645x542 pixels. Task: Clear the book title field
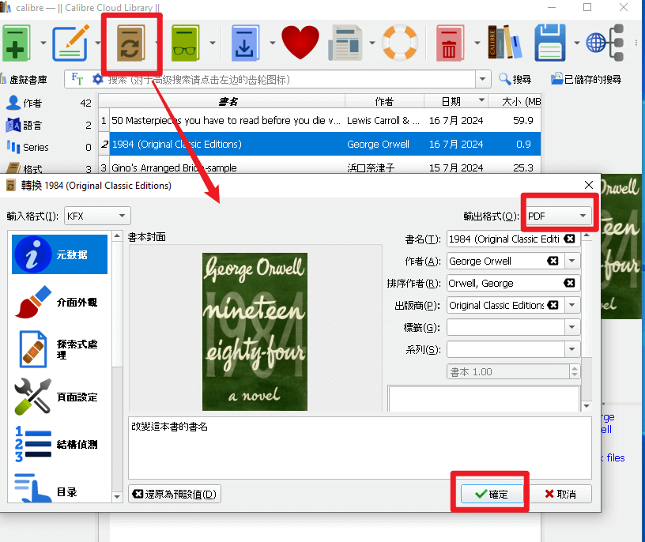[x=569, y=239]
